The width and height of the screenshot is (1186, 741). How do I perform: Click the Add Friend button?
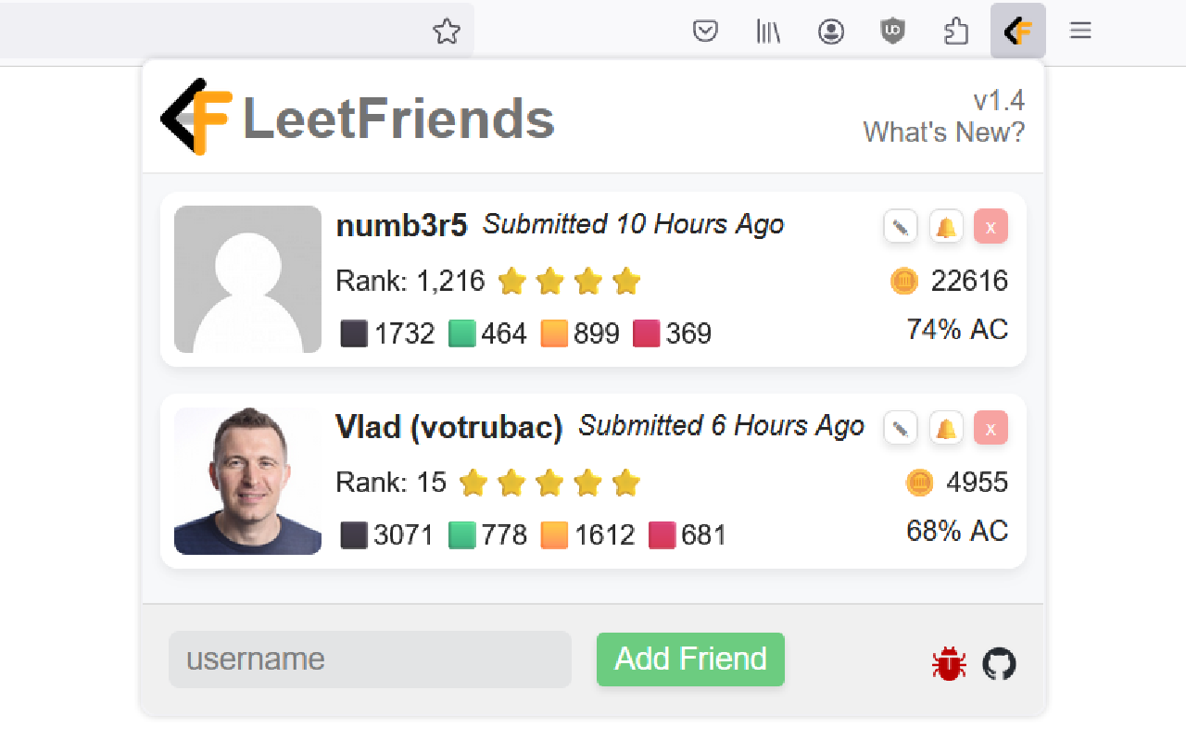(690, 659)
